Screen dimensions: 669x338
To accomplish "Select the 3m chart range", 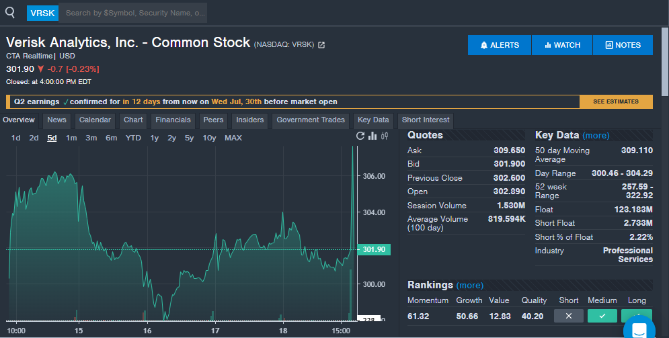I will point(91,138).
